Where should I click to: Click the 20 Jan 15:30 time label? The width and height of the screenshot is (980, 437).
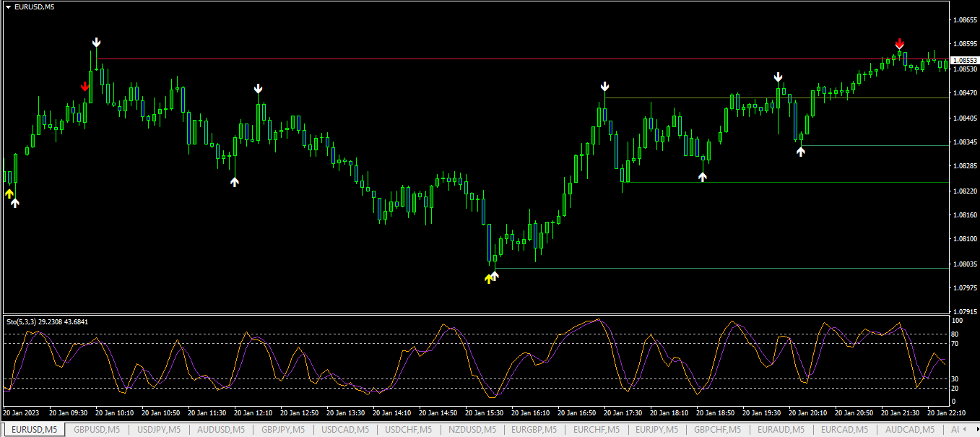pyautogui.click(x=486, y=413)
